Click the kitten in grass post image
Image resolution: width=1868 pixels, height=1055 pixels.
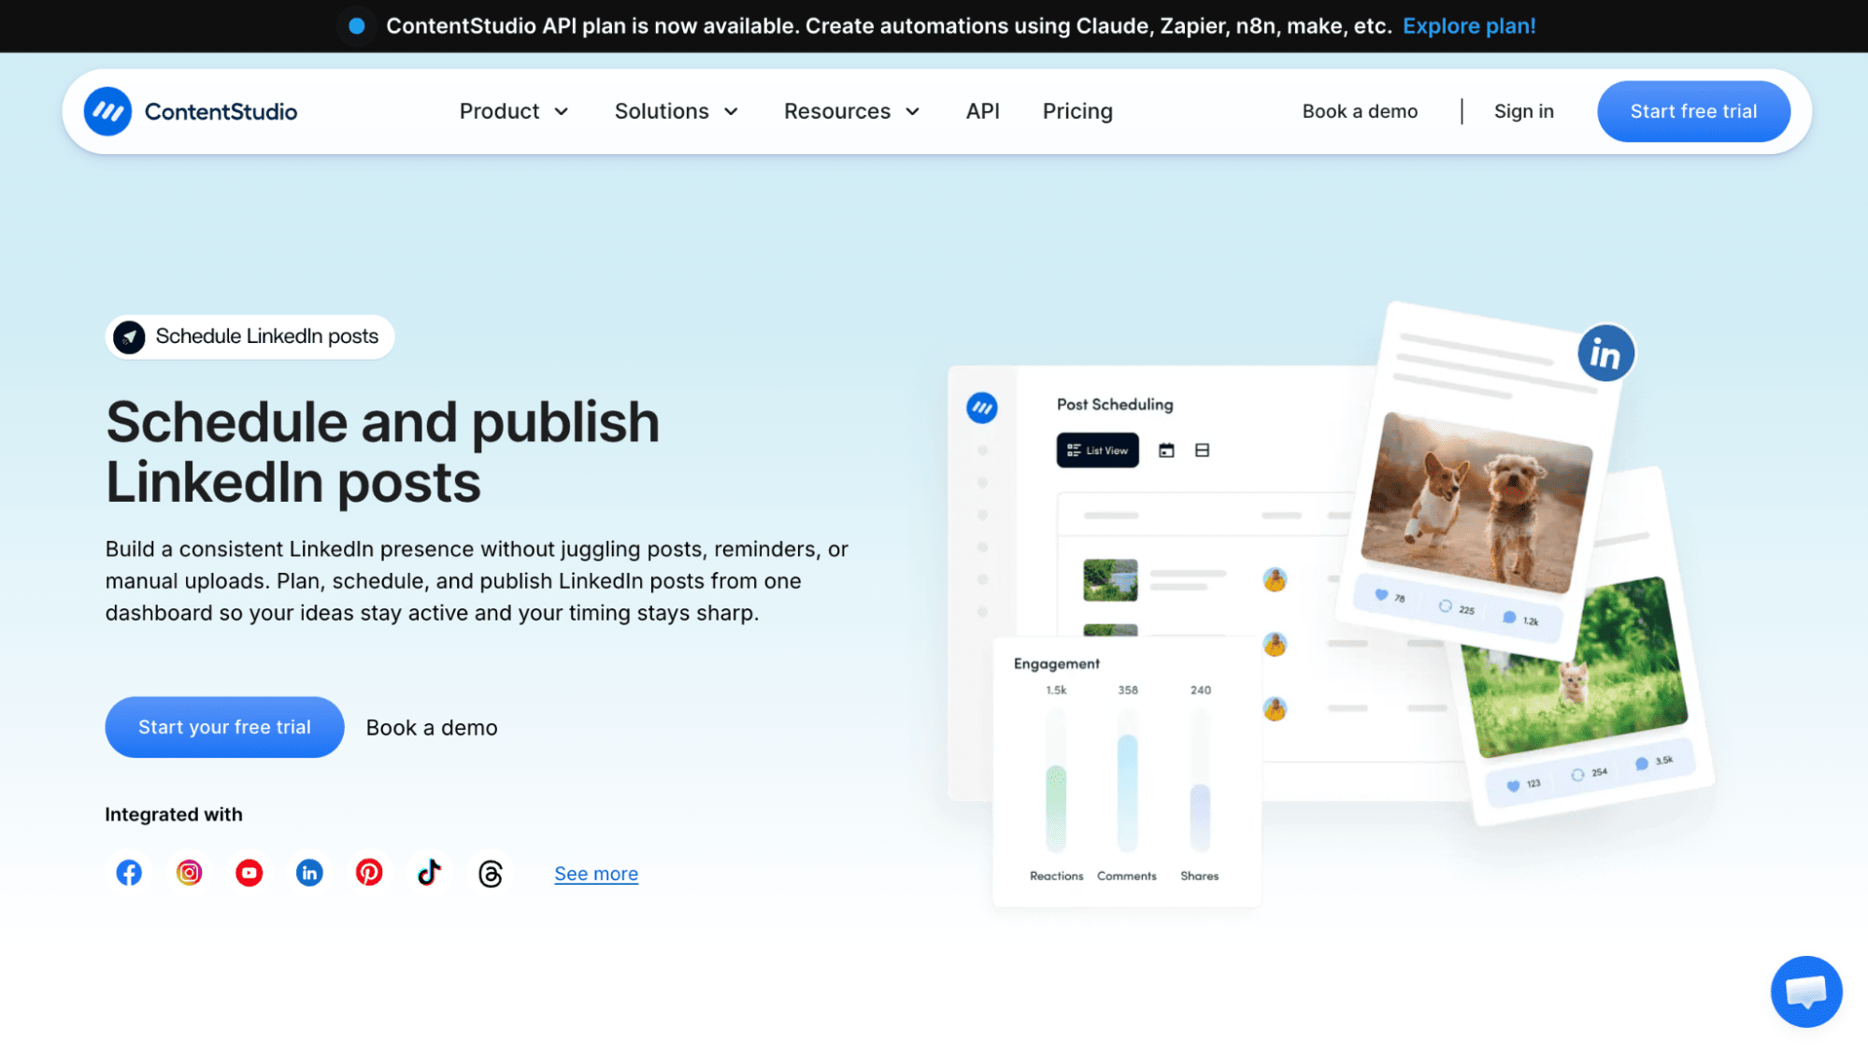click(1575, 668)
